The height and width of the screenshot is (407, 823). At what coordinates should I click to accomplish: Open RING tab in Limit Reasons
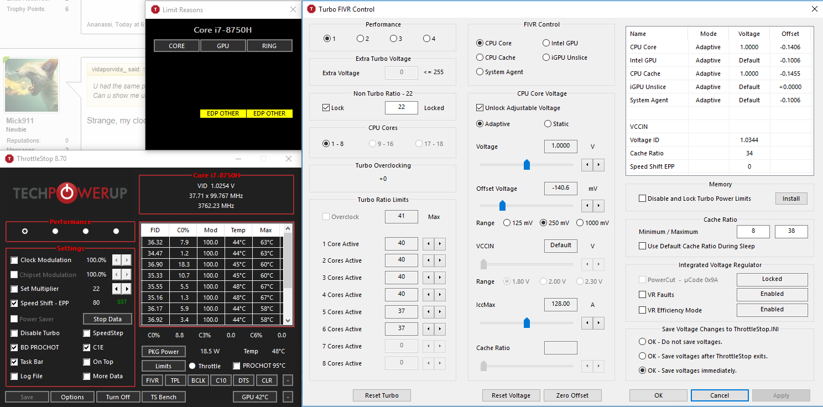coord(269,46)
